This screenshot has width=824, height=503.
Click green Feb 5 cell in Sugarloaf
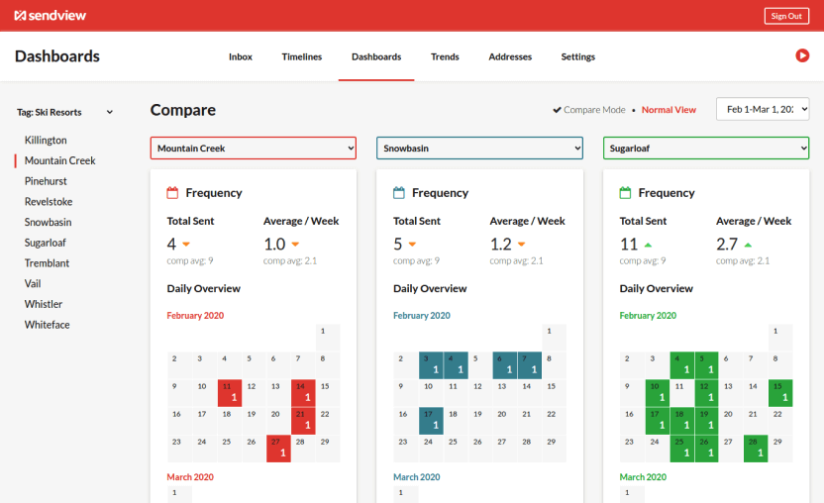click(x=706, y=365)
